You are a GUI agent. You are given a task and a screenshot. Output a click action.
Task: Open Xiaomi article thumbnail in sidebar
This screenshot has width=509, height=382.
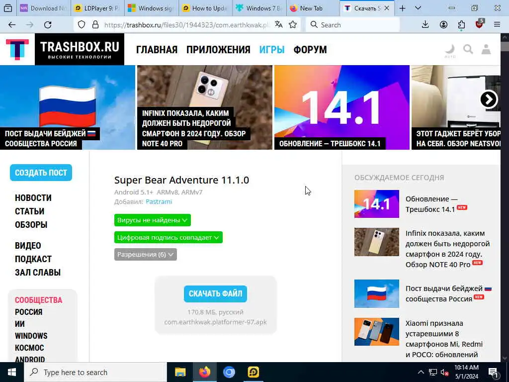377,332
